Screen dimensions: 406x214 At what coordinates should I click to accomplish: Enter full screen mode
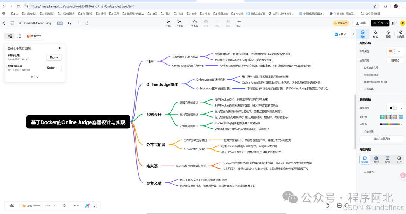coord(95,206)
